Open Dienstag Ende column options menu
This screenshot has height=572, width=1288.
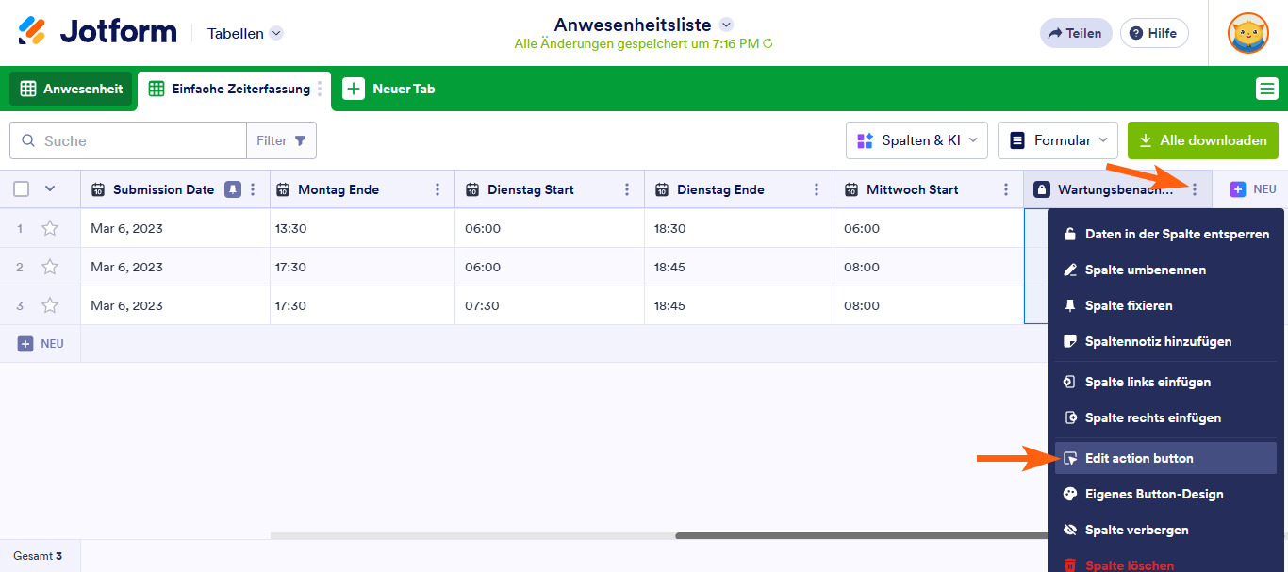click(817, 189)
